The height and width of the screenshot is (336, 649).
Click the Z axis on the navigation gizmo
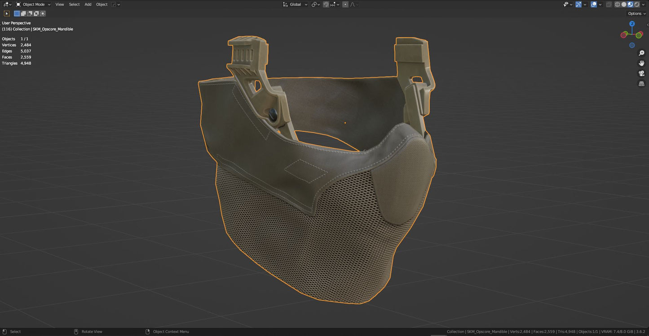click(x=632, y=23)
